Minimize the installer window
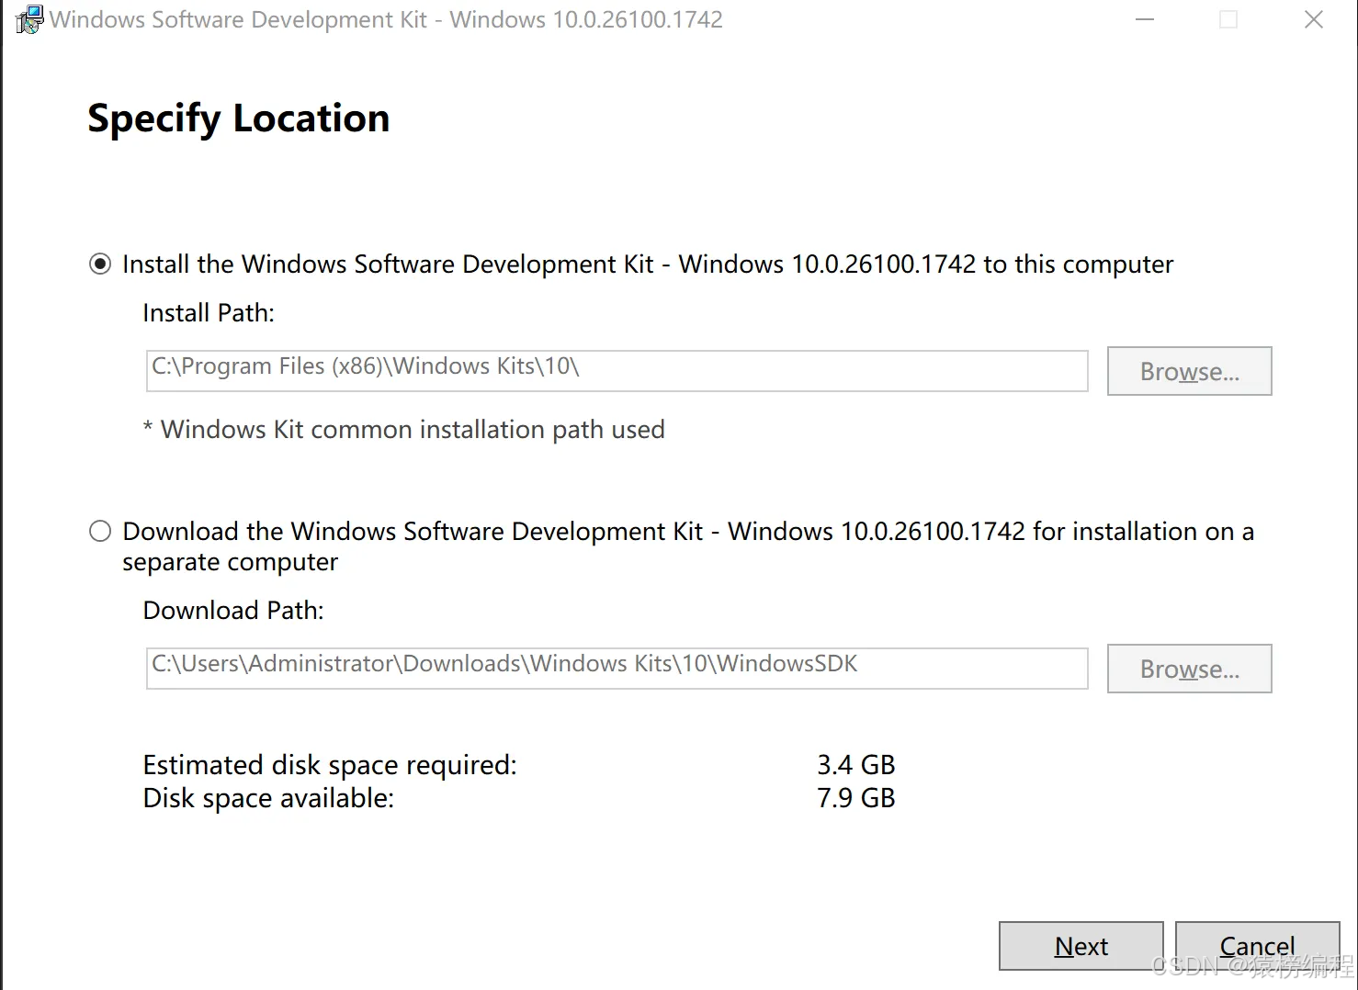The image size is (1358, 990). coord(1145,19)
